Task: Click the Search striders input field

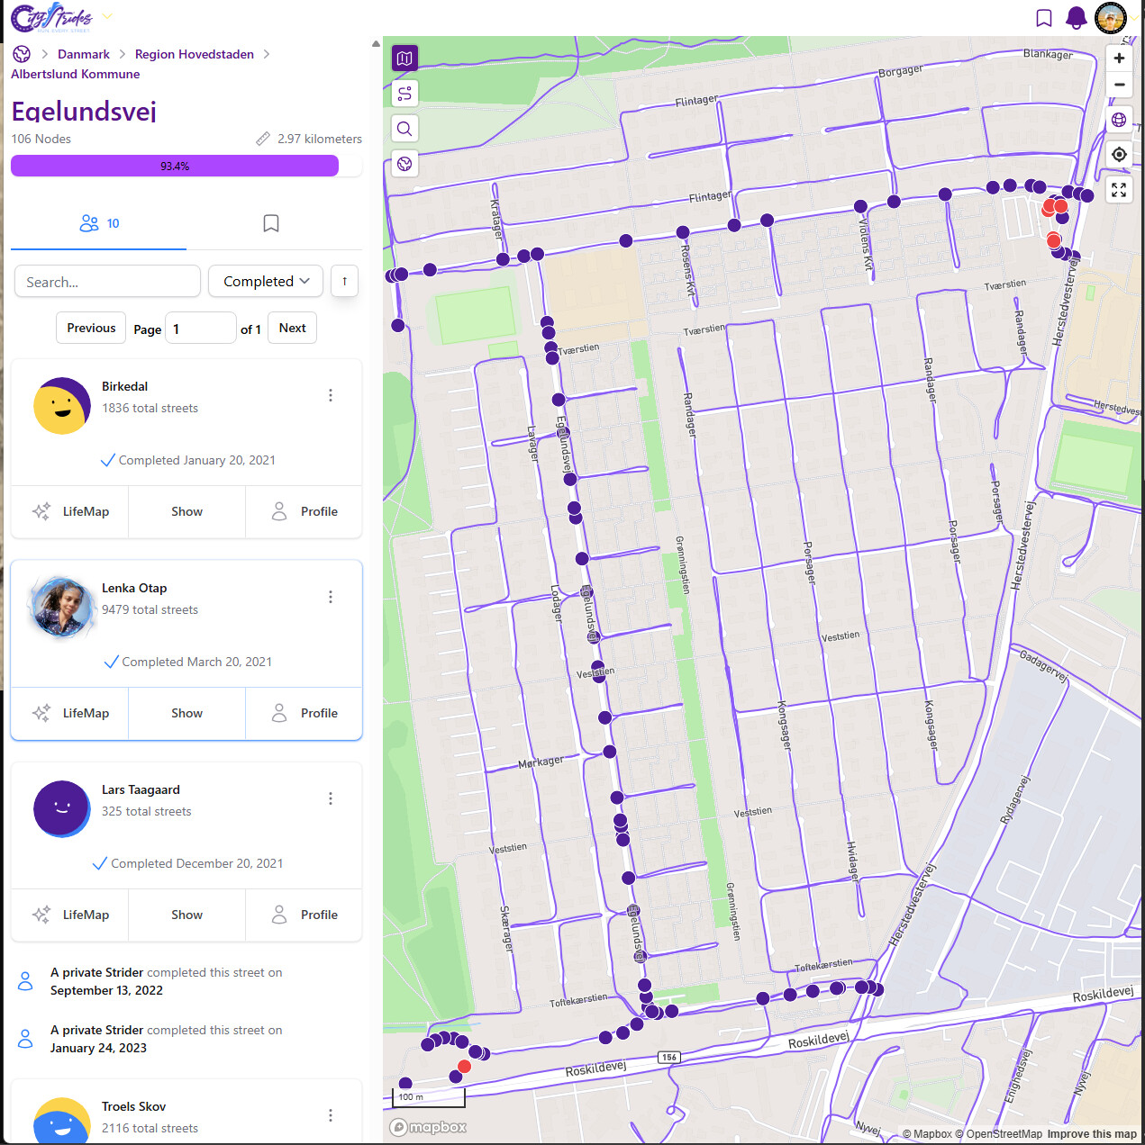Action: pos(107,281)
